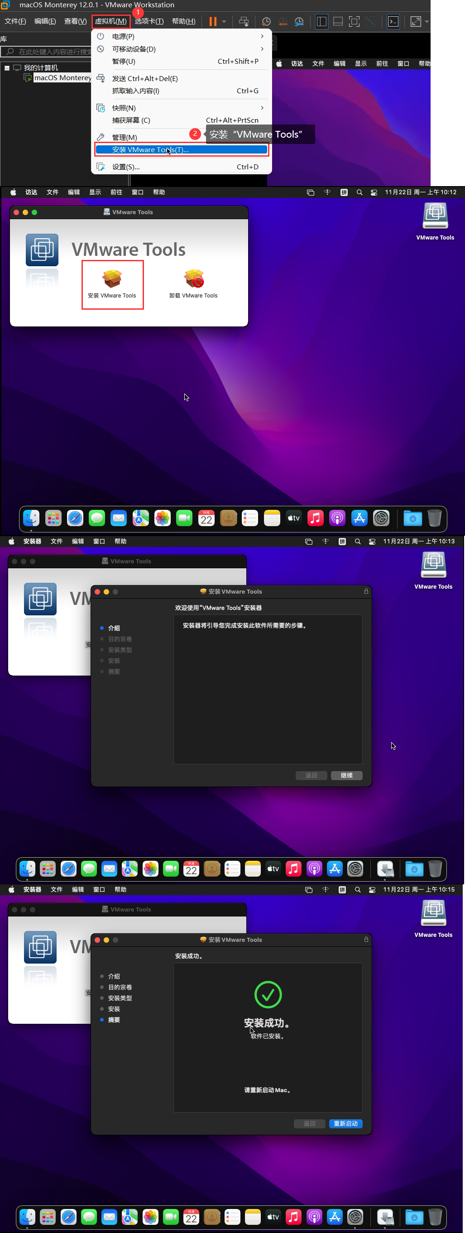Click the 请重新启动 Mac。 message text

[268, 1090]
